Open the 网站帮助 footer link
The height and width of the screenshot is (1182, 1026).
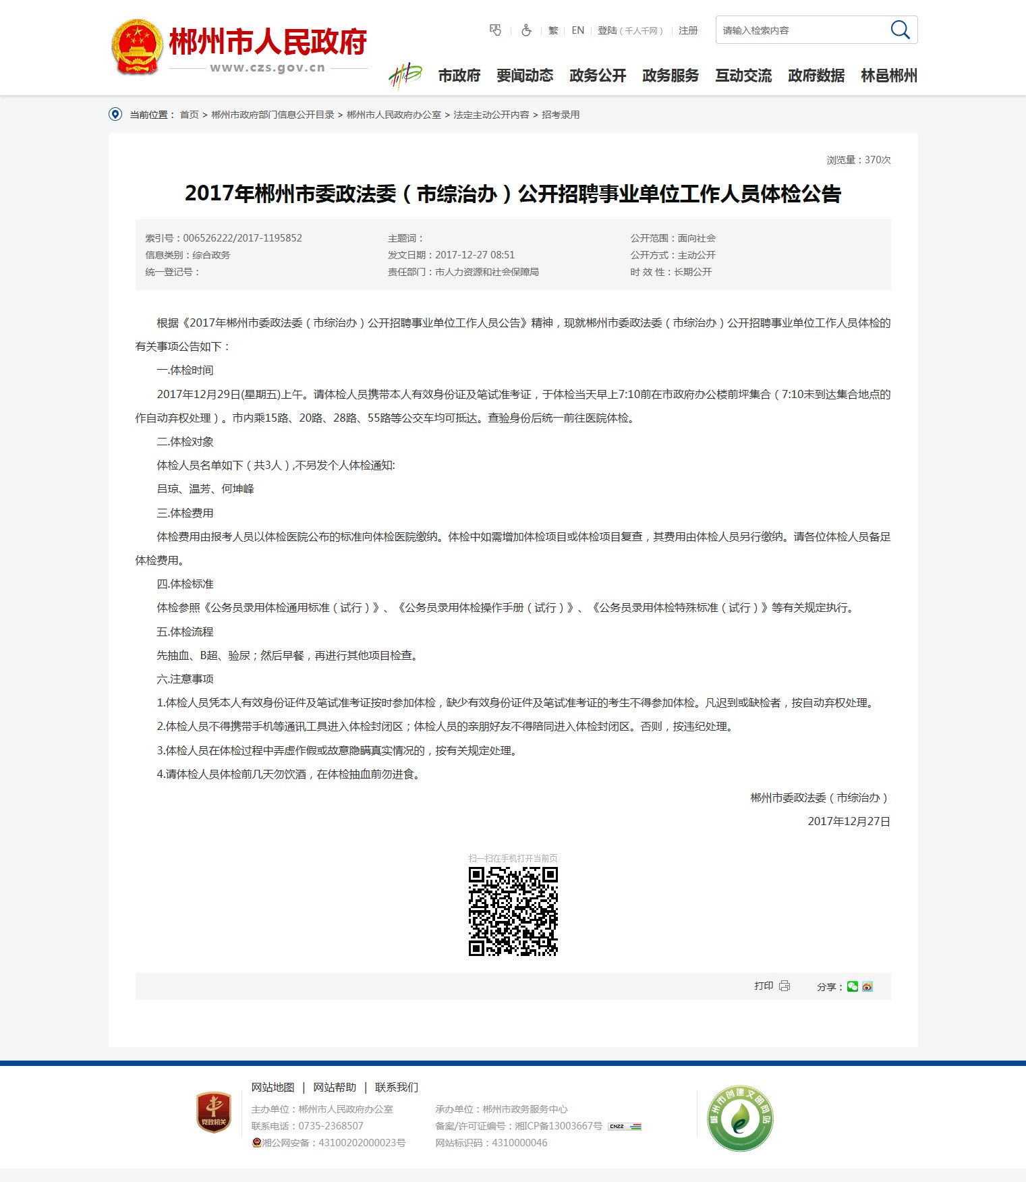tap(335, 1087)
